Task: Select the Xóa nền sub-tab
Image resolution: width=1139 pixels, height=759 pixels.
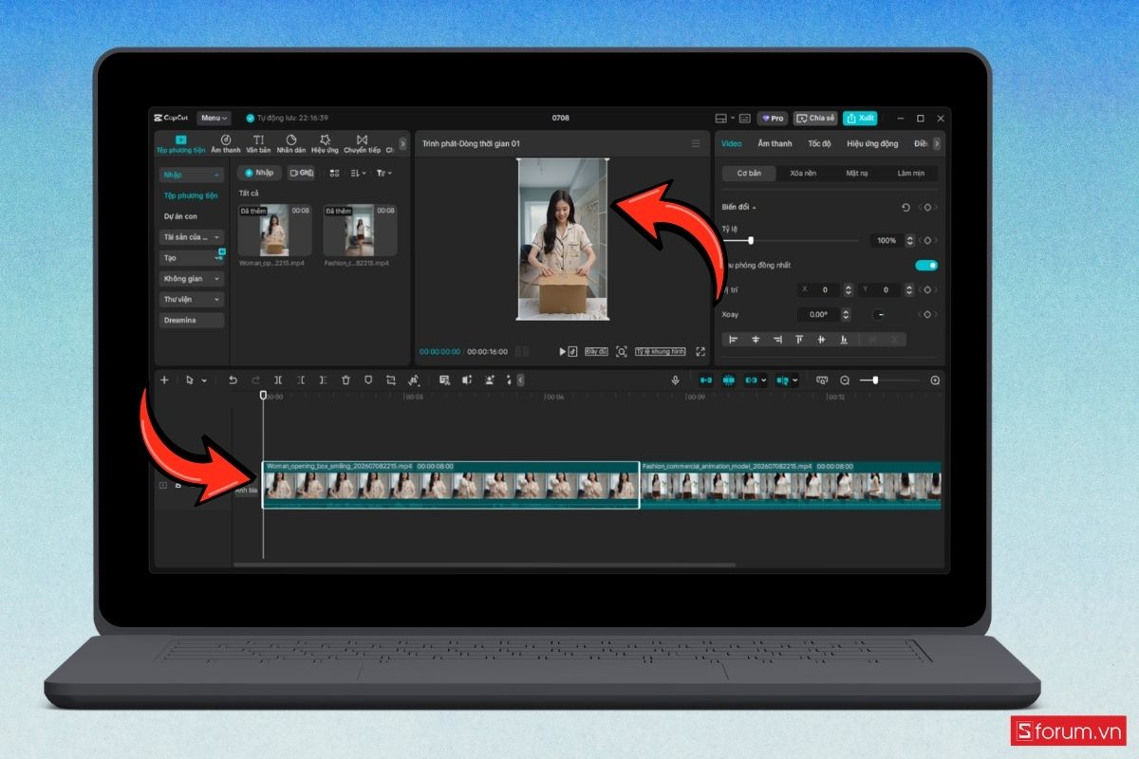Action: pos(803,174)
